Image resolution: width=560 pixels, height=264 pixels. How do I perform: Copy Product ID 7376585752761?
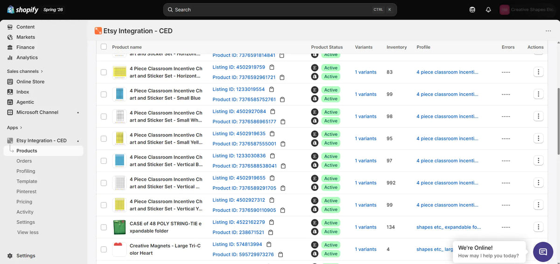tap(282, 100)
